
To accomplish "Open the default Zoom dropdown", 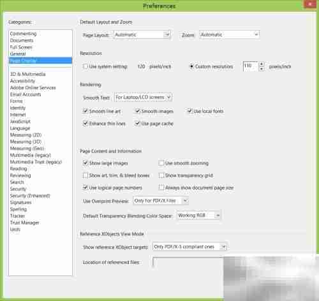I will (229, 34).
